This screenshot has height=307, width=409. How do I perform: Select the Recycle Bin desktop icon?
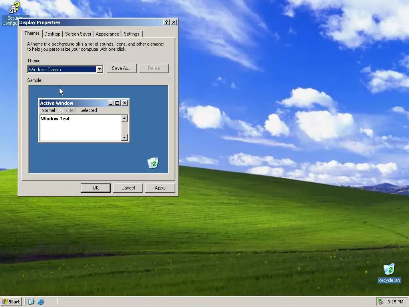click(x=389, y=269)
